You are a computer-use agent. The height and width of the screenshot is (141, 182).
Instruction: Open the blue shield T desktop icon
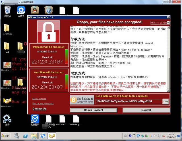pos(48,10)
